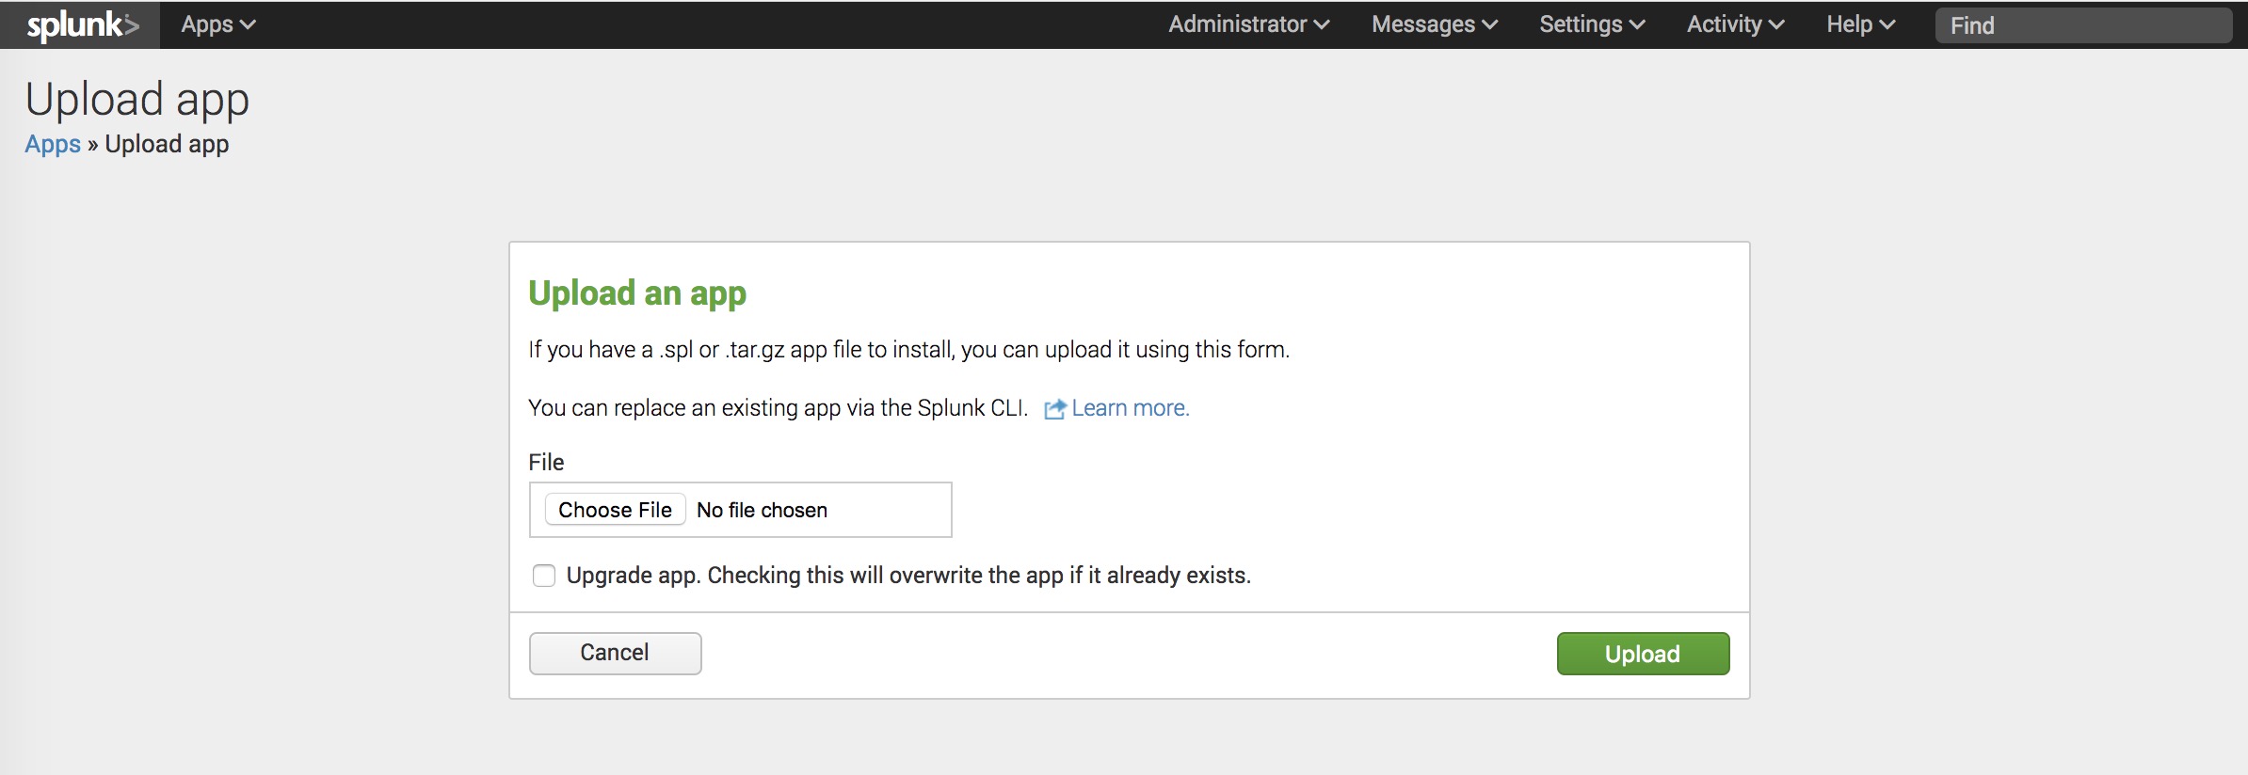Go to Apps via the breadcrumb link

coord(53,144)
